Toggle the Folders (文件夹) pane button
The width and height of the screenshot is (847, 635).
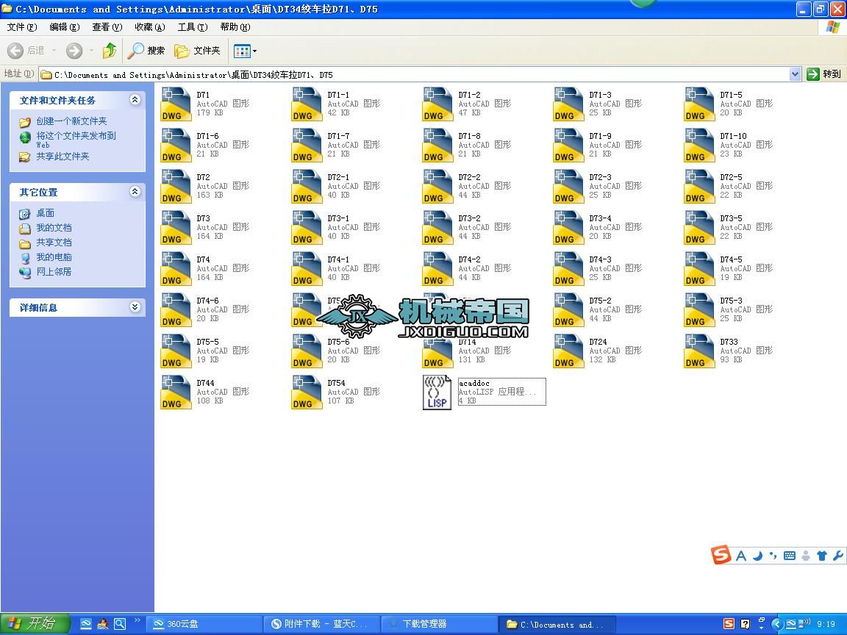point(197,51)
